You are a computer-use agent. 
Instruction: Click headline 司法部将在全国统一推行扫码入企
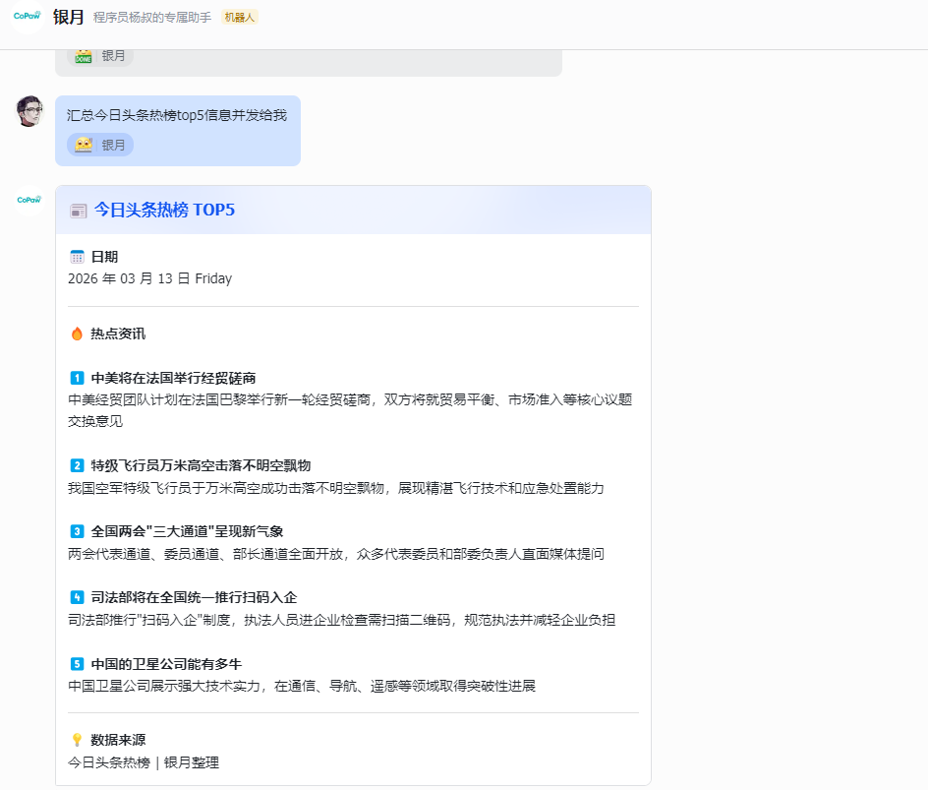pos(194,597)
